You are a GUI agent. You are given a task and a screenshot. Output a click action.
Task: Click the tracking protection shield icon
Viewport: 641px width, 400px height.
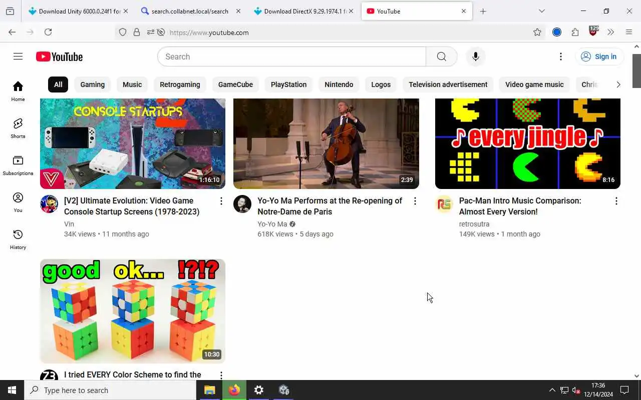click(x=123, y=32)
